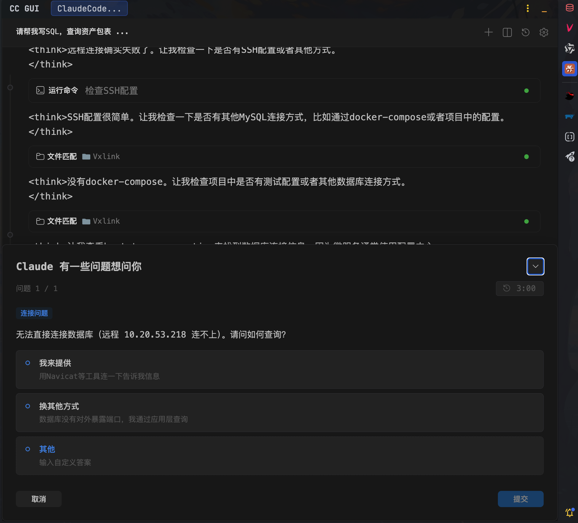Open the conversation history icon
Viewport: 578px width, 523px height.
[x=526, y=32]
